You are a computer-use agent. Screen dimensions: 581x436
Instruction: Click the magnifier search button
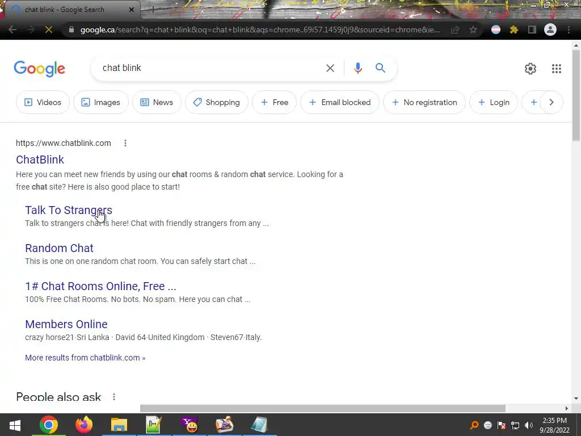click(380, 68)
